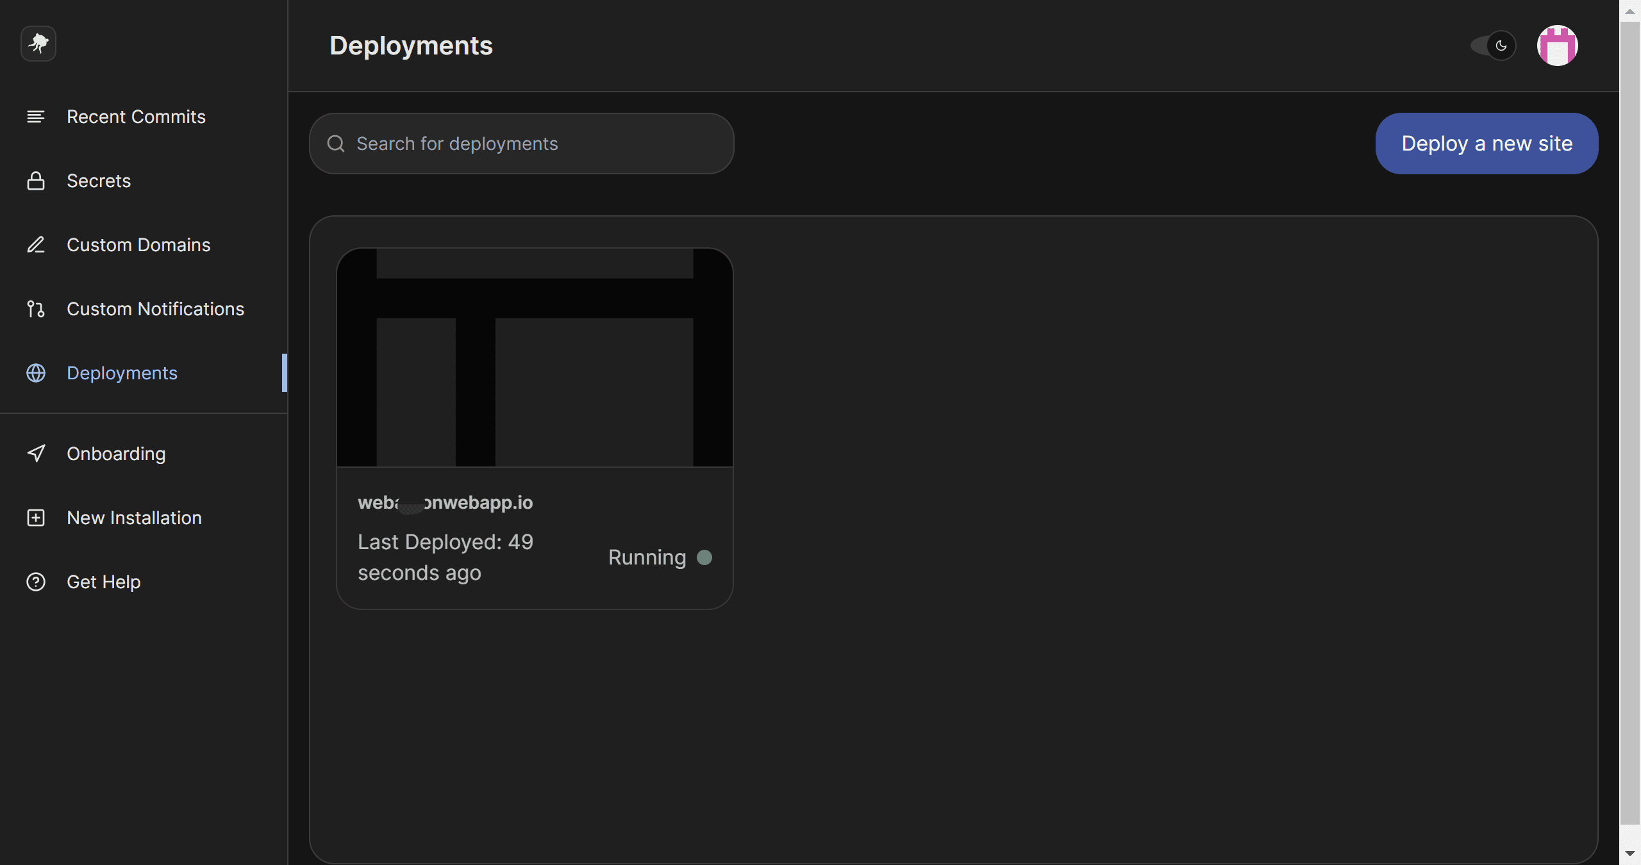
Task: Click the scrollbar down arrow
Action: (1629, 853)
